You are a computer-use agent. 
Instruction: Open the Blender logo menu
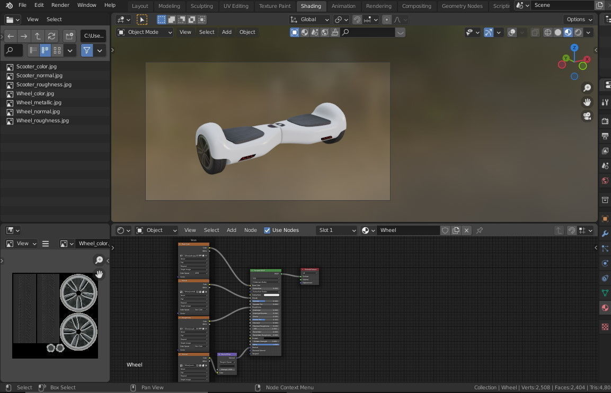(9, 5)
